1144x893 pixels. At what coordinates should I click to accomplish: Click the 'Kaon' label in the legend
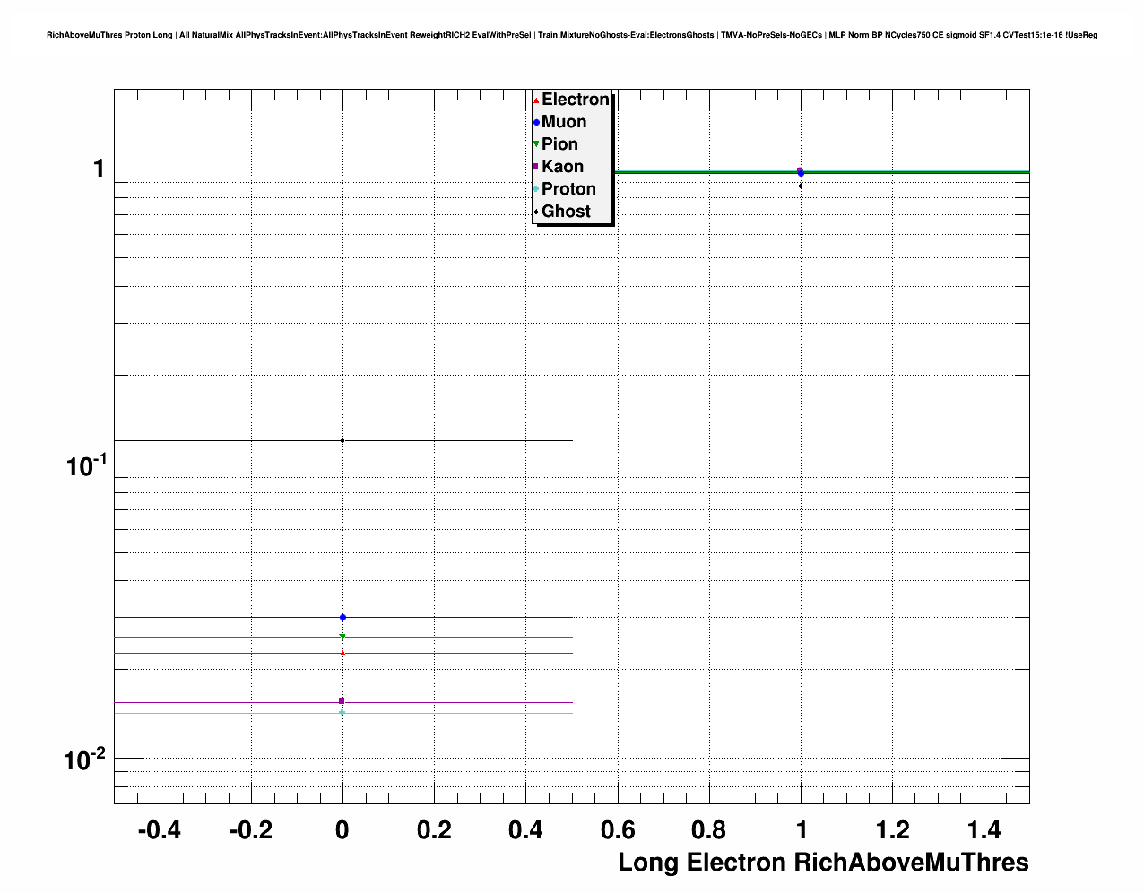562,167
